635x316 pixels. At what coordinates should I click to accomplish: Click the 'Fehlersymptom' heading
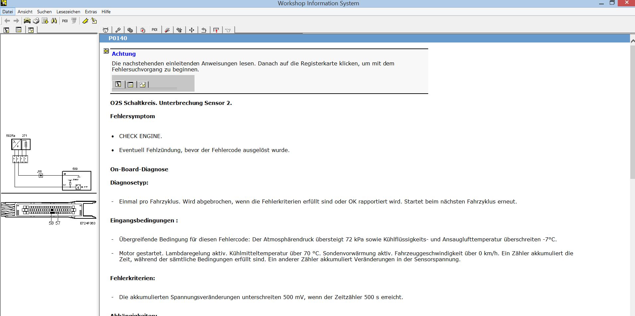click(x=132, y=116)
